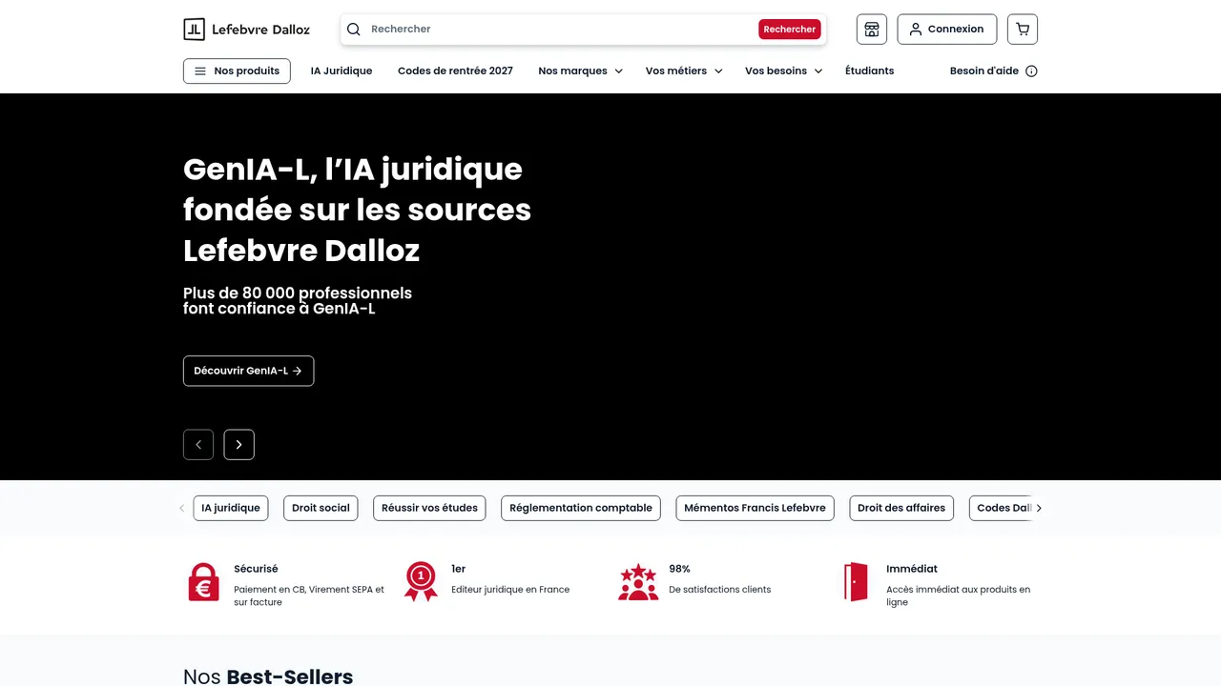Expand the Vos besoins dropdown
This screenshot has width=1221, height=686.
[x=783, y=71]
